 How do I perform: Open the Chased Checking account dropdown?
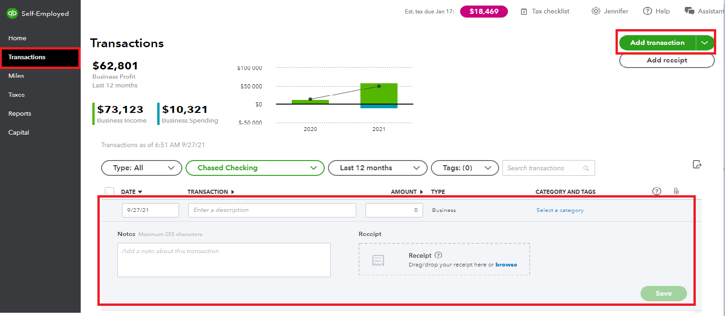point(255,168)
